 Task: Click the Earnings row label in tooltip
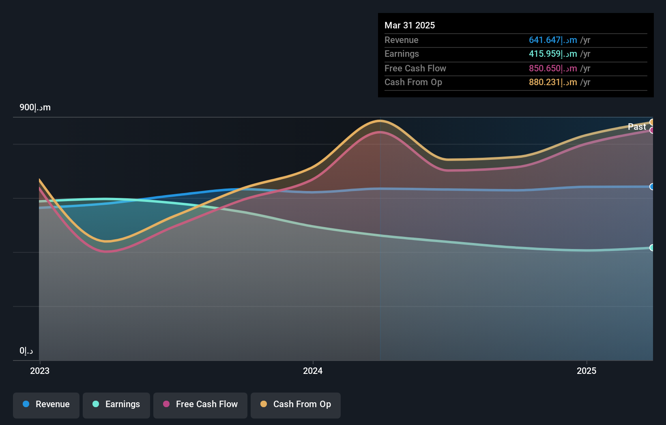coord(402,54)
